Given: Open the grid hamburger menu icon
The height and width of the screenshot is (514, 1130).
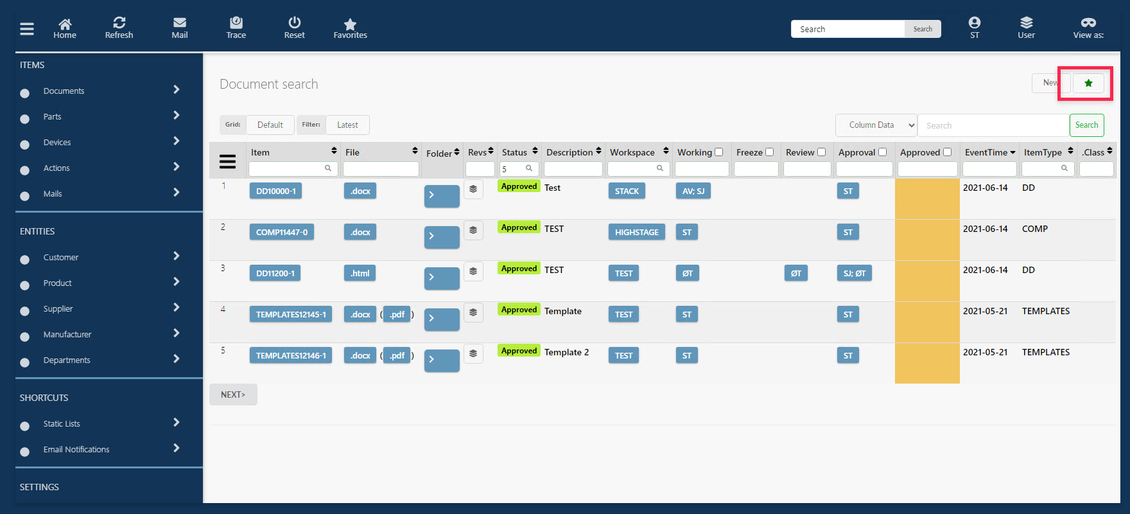Looking at the screenshot, I should (228, 161).
